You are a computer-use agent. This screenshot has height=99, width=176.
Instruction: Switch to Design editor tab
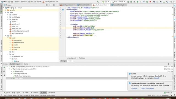(63, 61)
